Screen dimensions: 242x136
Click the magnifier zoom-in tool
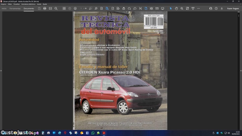pyautogui.click(x=182, y=8)
